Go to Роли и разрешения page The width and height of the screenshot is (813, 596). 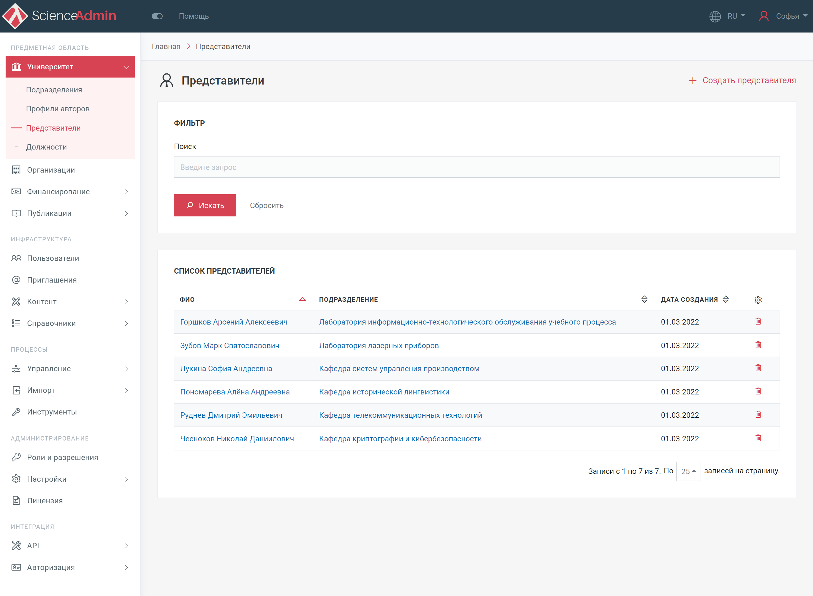click(62, 458)
